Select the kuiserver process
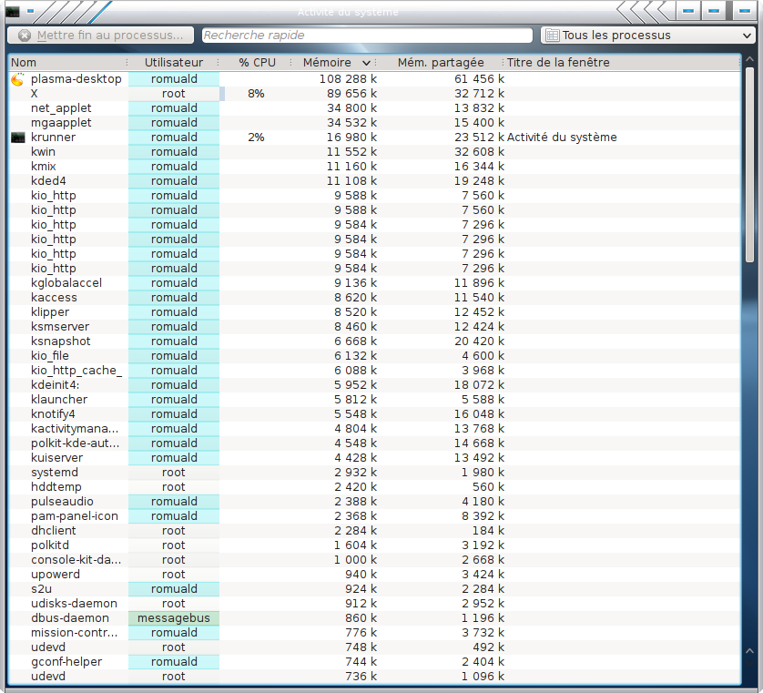The height and width of the screenshot is (693, 763). (56, 458)
